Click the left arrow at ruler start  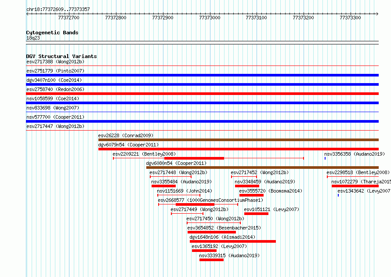(x=27, y=14)
